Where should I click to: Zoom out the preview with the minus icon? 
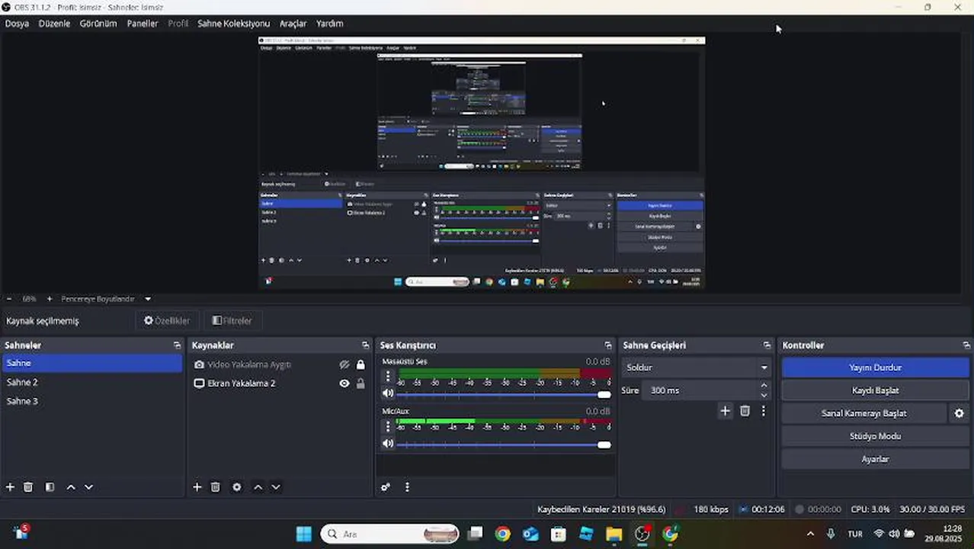(9, 299)
